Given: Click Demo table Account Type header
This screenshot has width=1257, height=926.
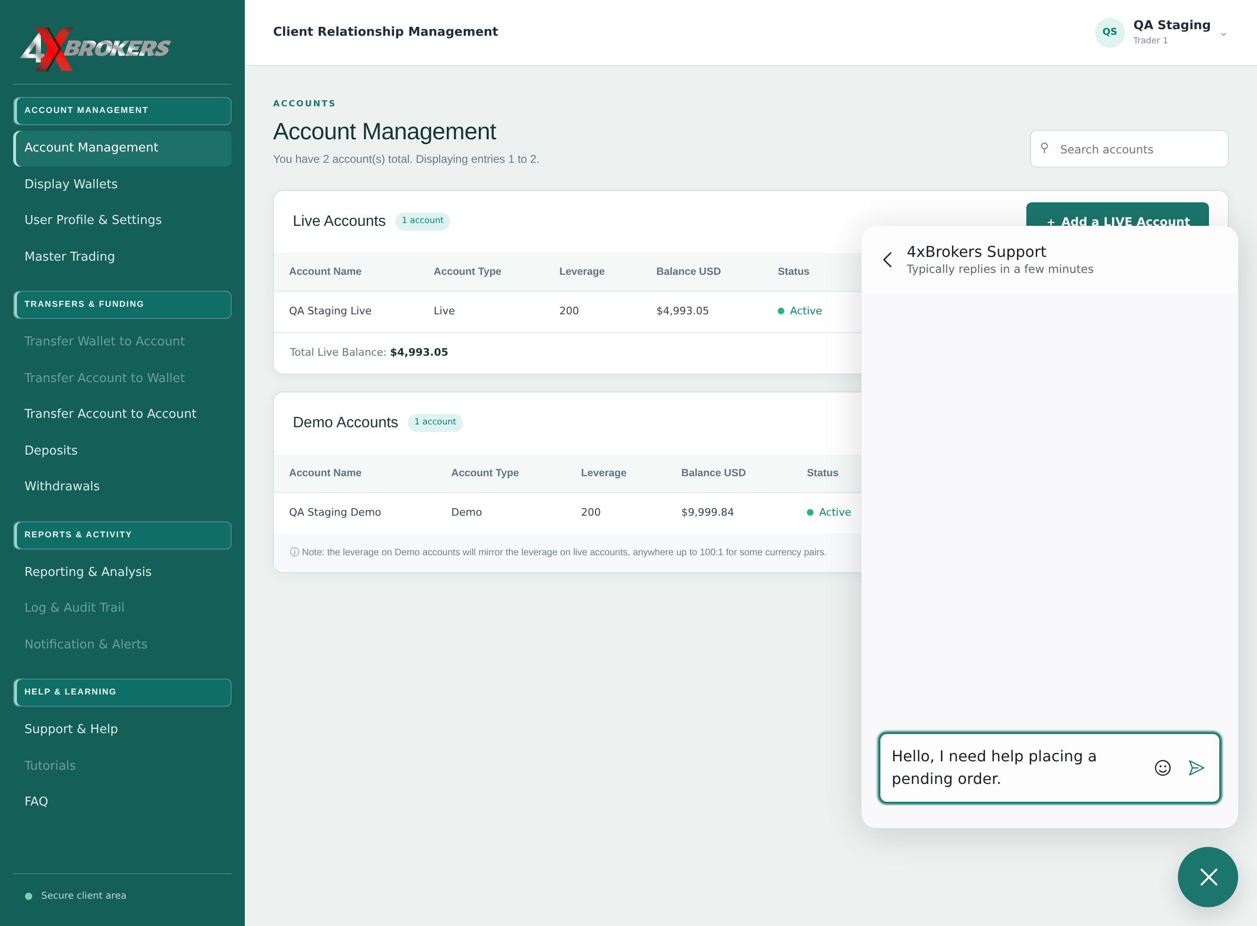Looking at the screenshot, I should [485, 472].
